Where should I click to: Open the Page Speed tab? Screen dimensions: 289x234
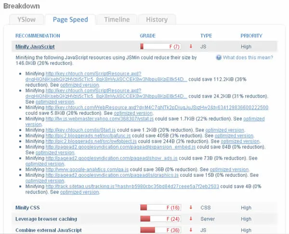pyautogui.click(x=70, y=20)
